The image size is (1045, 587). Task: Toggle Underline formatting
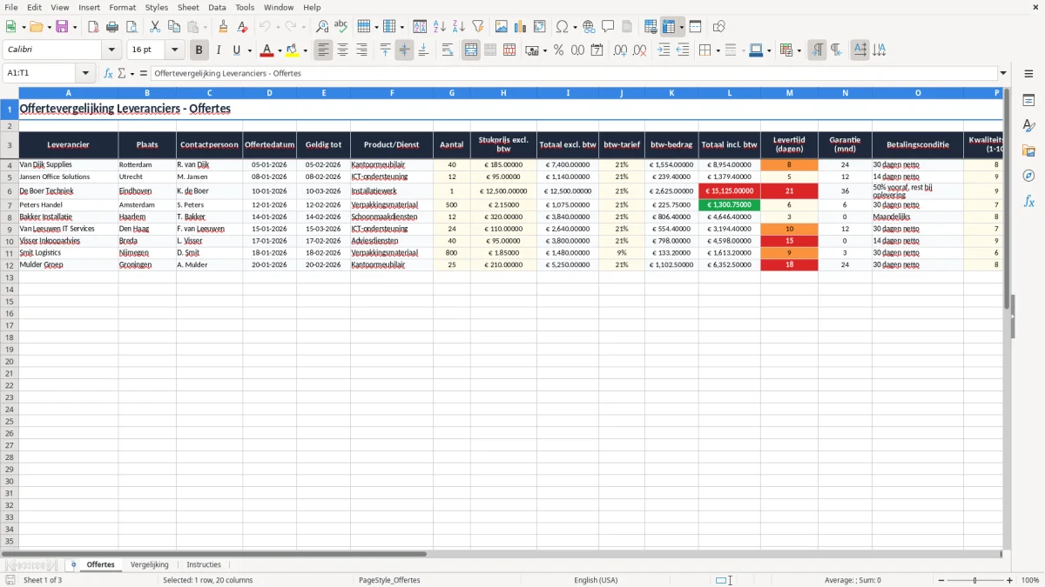click(236, 50)
